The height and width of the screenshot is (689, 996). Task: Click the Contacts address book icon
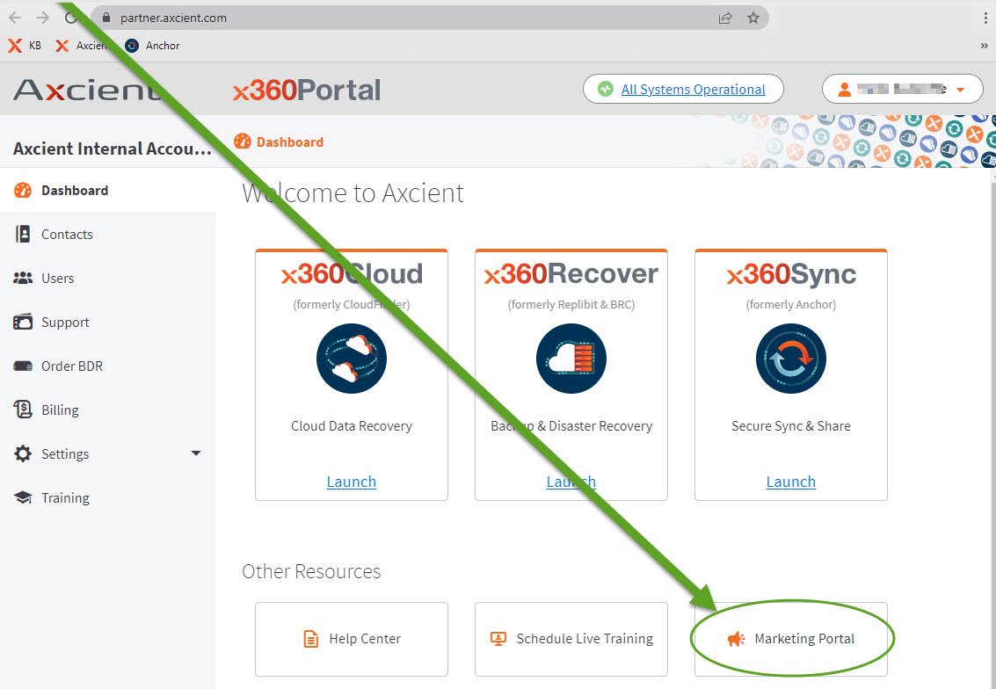[x=23, y=234]
